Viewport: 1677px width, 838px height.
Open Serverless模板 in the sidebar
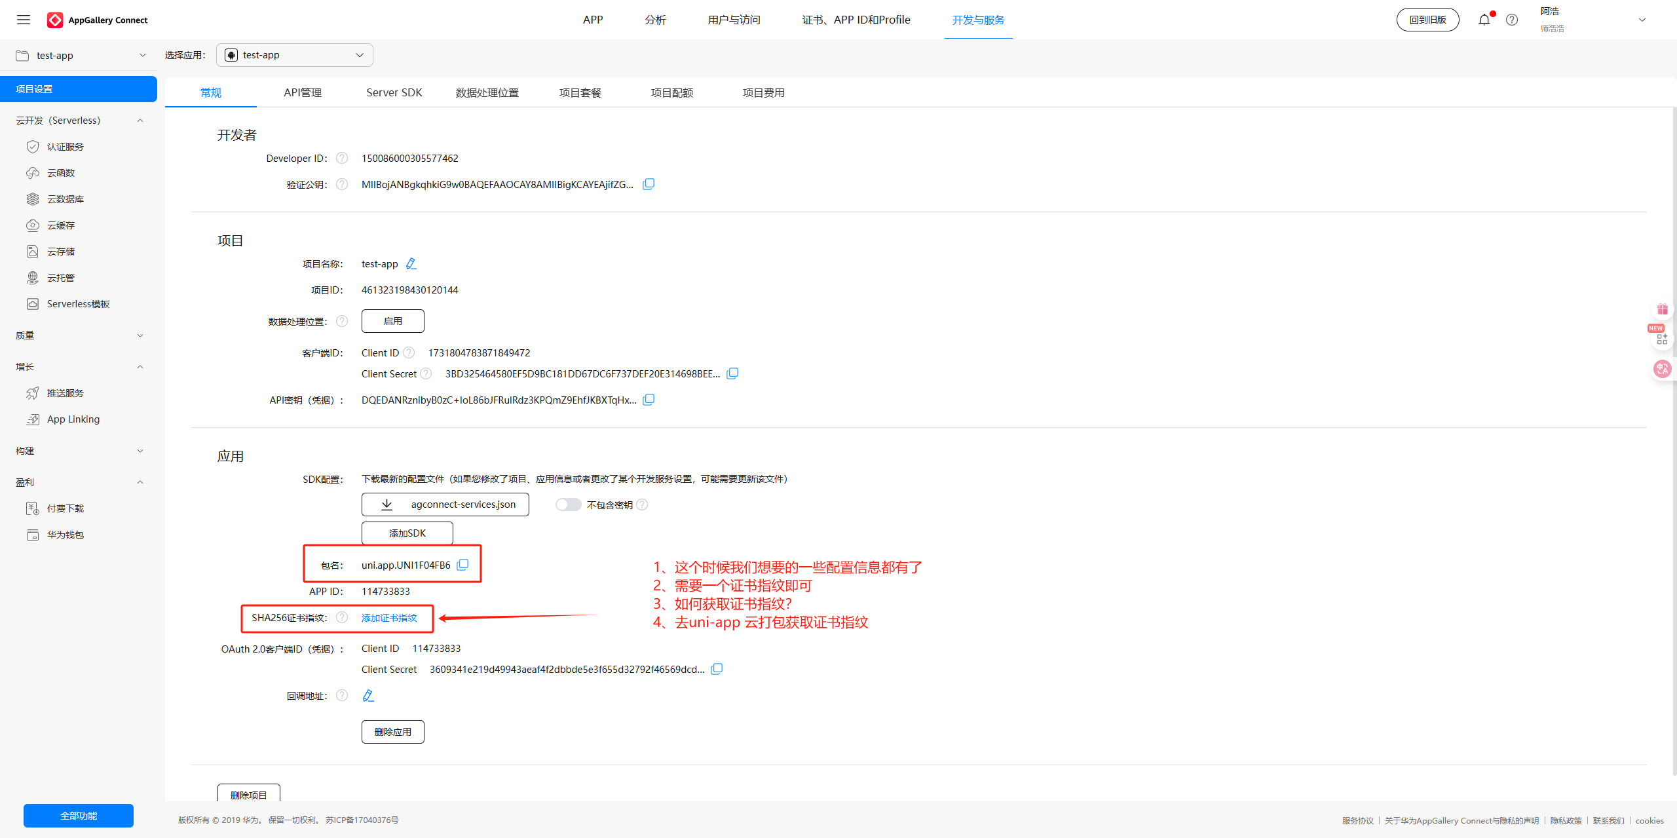tap(79, 304)
